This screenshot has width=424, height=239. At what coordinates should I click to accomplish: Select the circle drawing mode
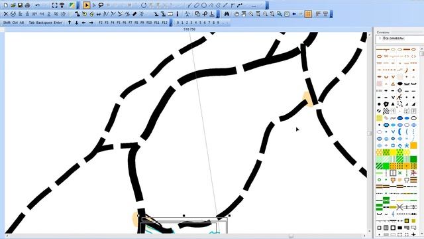point(204,5)
